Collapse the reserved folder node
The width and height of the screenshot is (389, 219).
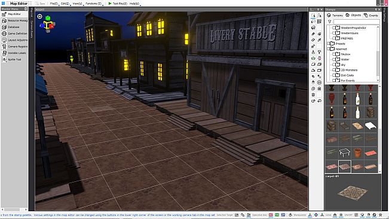pos(328,49)
